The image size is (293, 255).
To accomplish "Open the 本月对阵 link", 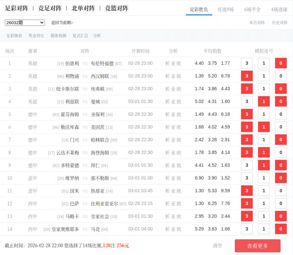I will 257,23.
